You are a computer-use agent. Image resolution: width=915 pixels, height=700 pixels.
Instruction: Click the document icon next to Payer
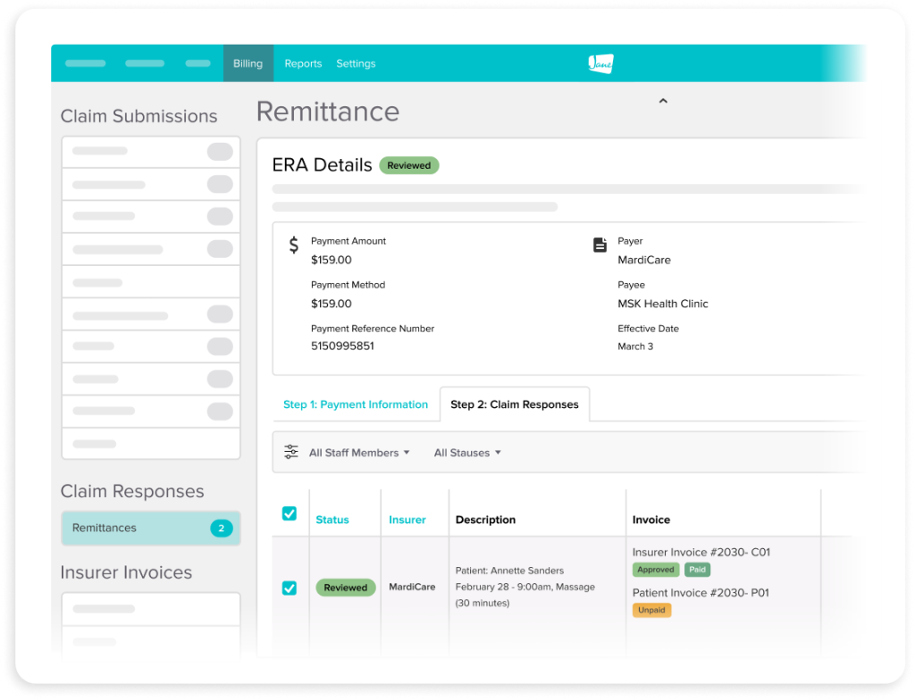[600, 246]
